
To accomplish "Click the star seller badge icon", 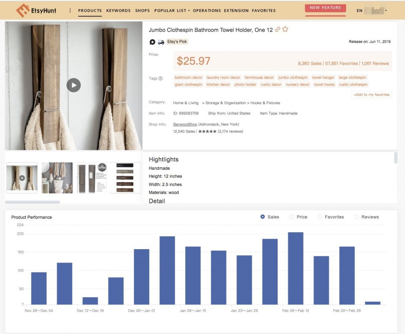I will pyautogui.click(x=152, y=42).
